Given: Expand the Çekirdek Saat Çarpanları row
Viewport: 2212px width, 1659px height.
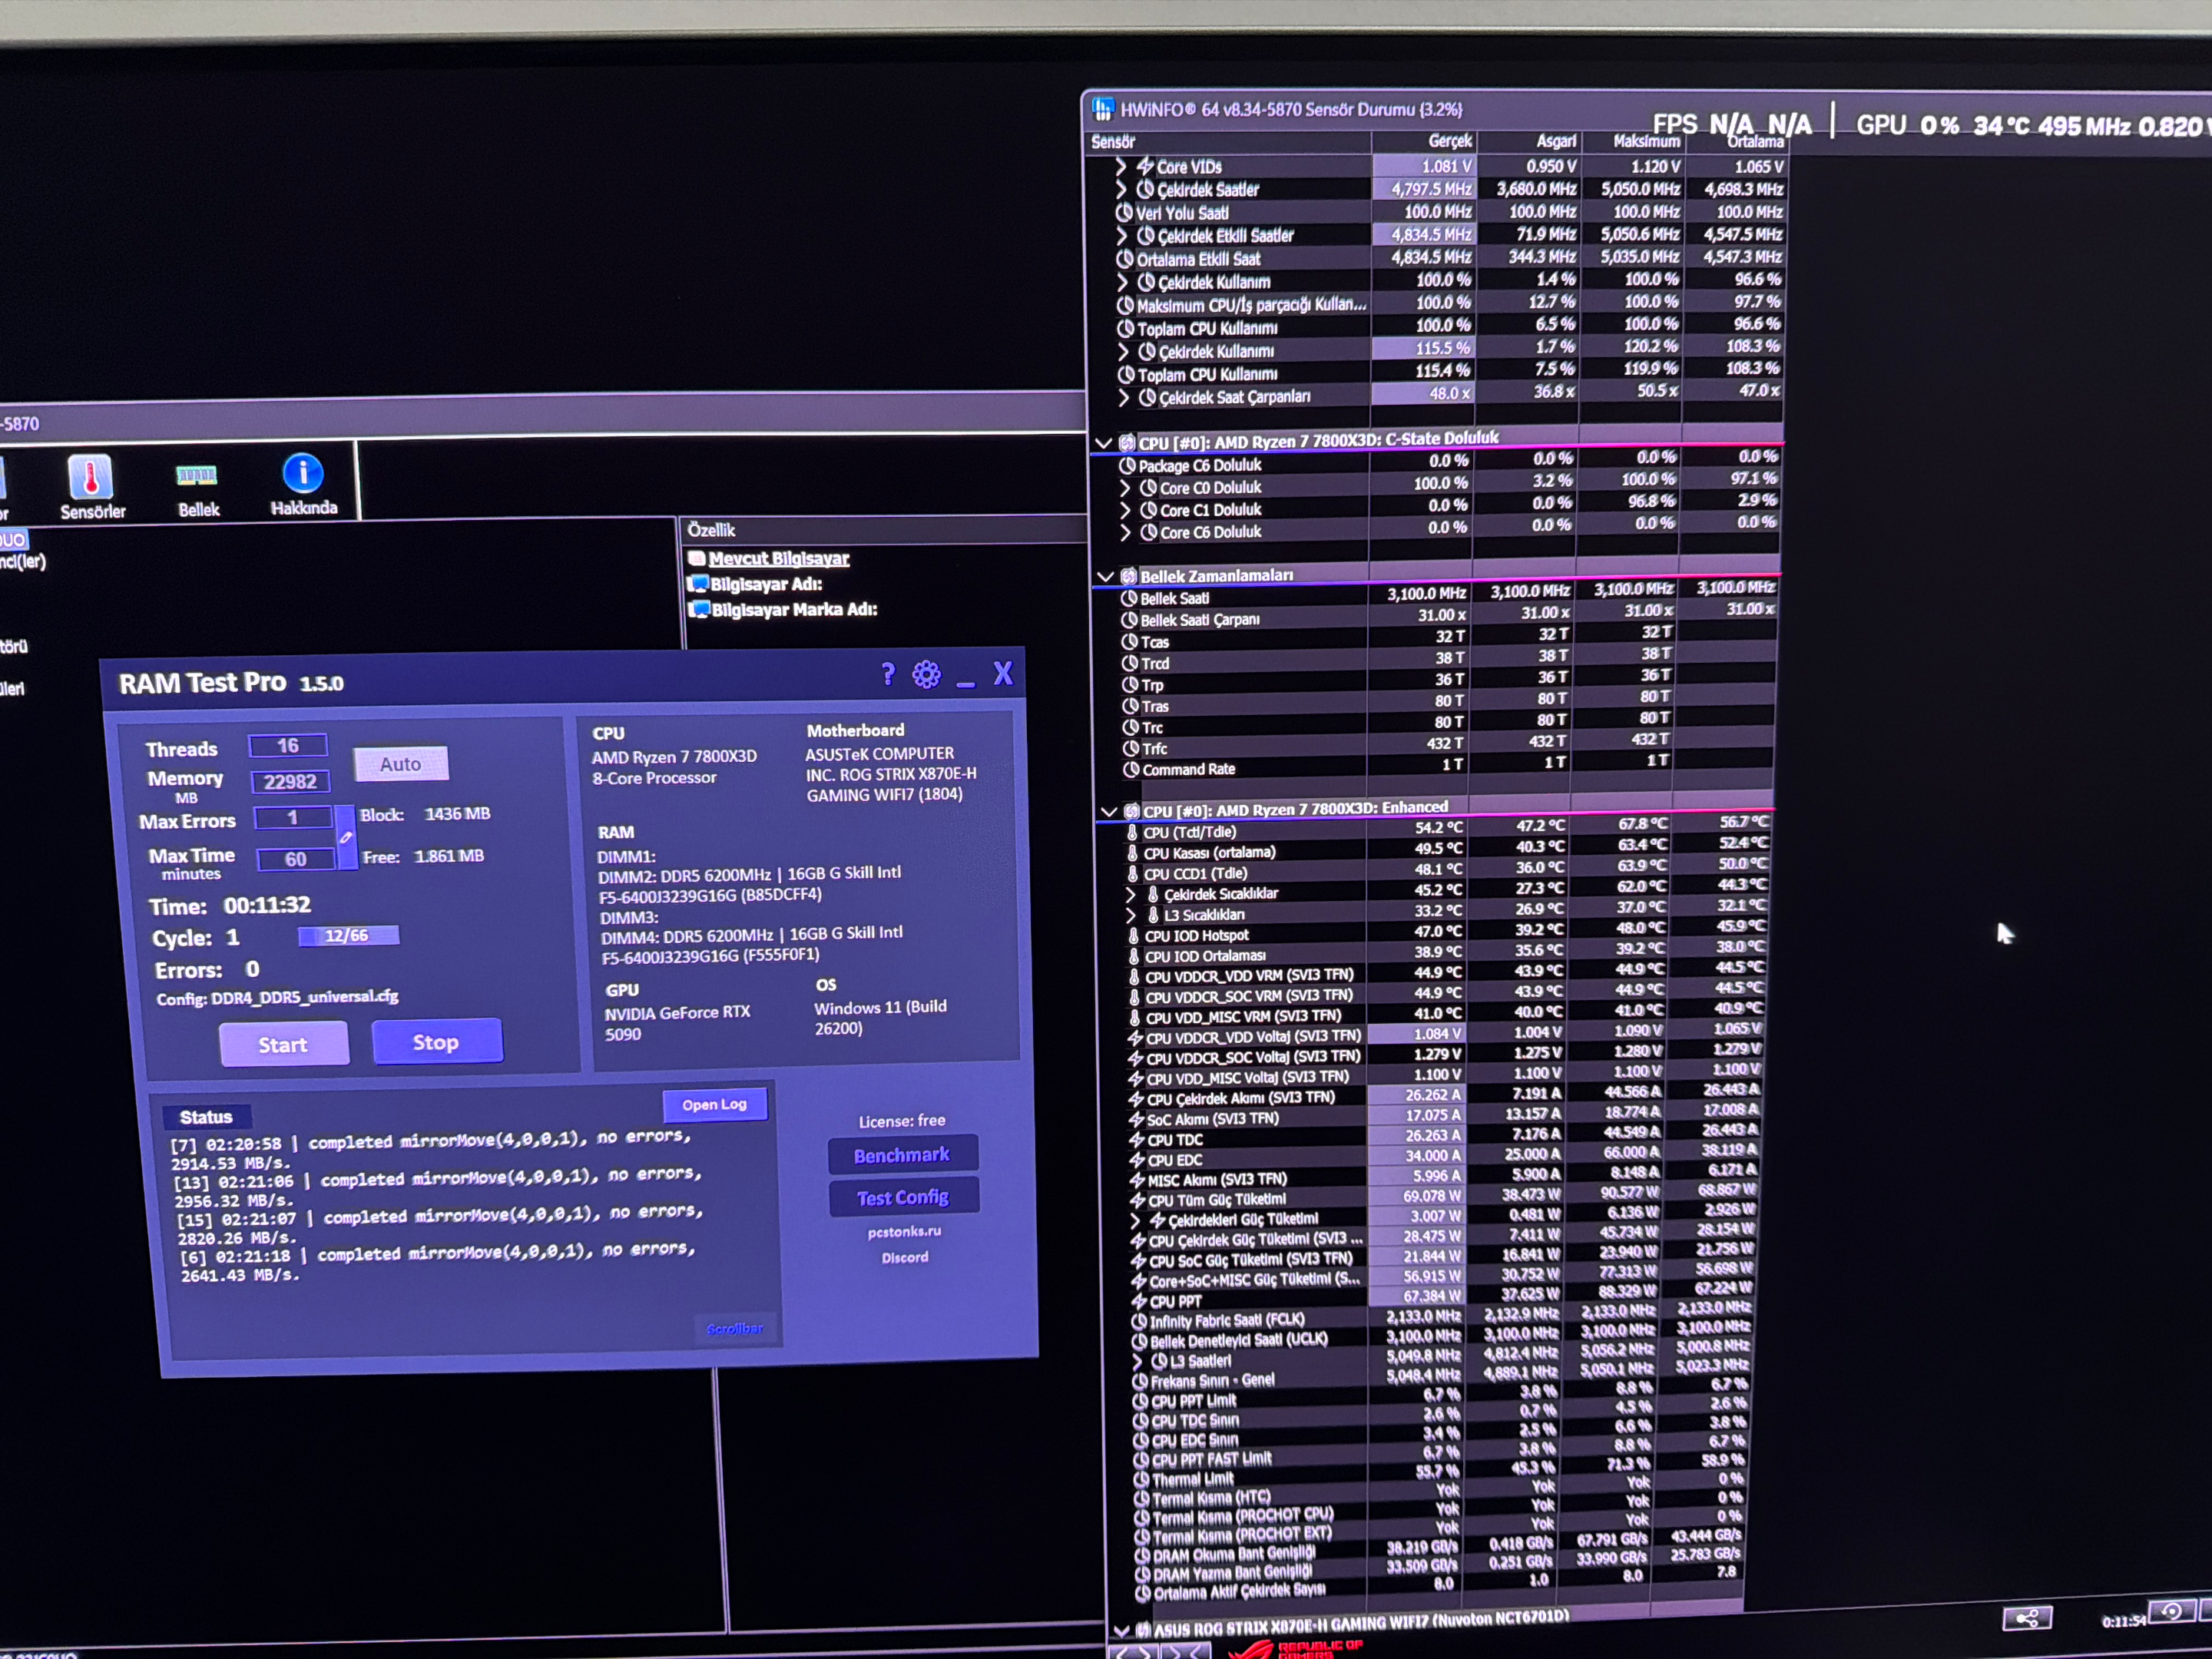Looking at the screenshot, I should tap(1123, 398).
